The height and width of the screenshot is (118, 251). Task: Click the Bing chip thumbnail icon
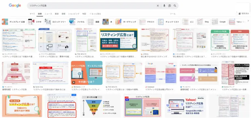[x=200, y=22]
